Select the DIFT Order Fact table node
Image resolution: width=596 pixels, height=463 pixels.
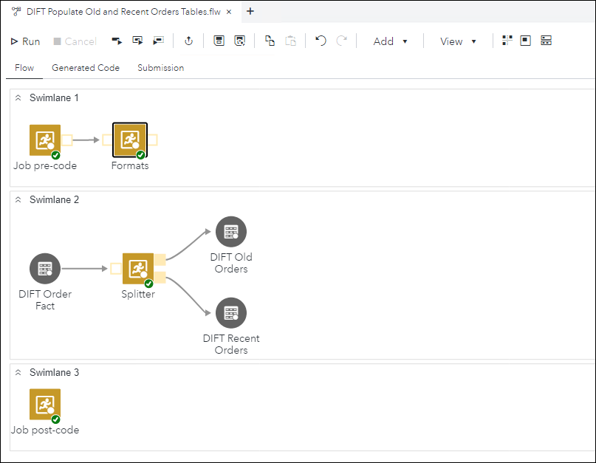pos(45,268)
